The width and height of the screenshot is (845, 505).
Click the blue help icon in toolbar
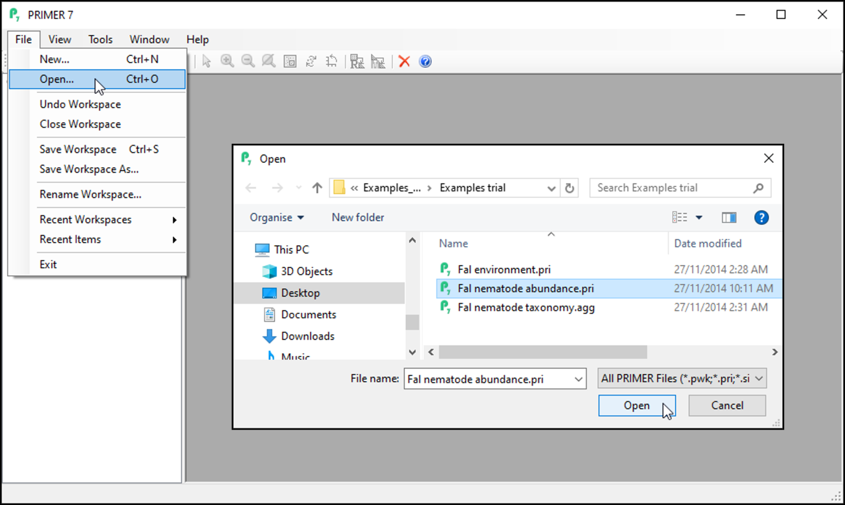(425, 61)
